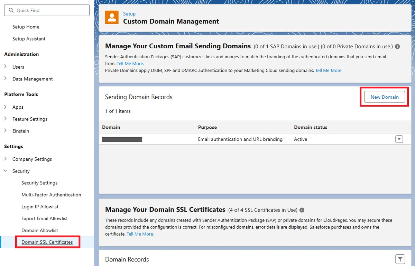Click the Domain Records heading
415x266 pixels.
[x=127, y=259]
